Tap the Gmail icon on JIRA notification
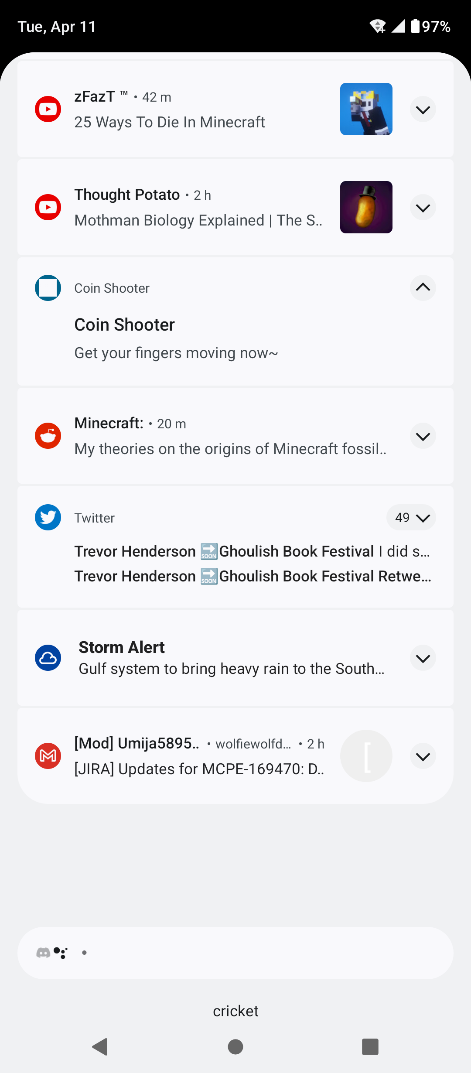471x1073 pixels. click(x=48, y=756)
